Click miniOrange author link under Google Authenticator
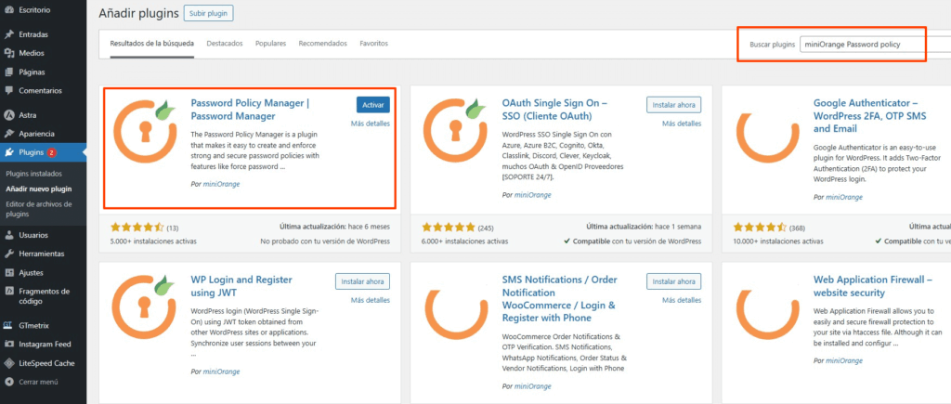This screenshot has height=404, width=951. 843,197
